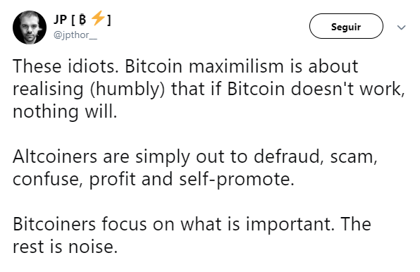Click the words "Bitcoin maximilism" in tweet
The height and width of the screenshot is (272, 420).
click(204, 66)
